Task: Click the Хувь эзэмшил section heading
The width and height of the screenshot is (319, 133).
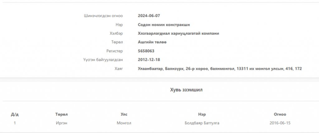Action: pyautogui.click(x=186, y=90)
